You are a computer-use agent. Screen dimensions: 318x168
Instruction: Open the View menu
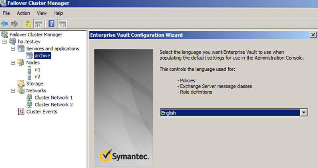tap(42, 13)
